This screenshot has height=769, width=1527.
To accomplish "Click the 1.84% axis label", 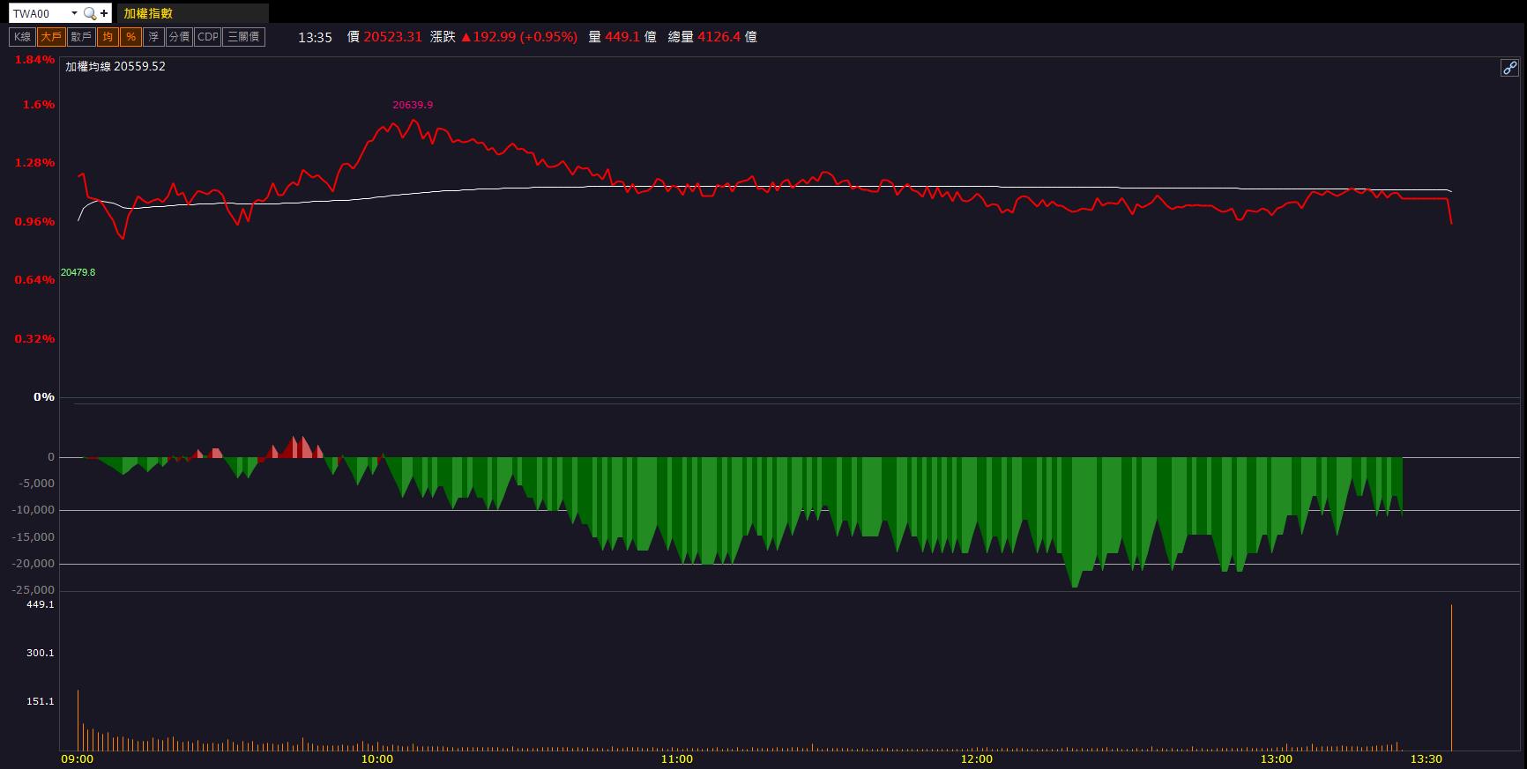I will pos(34,60).
